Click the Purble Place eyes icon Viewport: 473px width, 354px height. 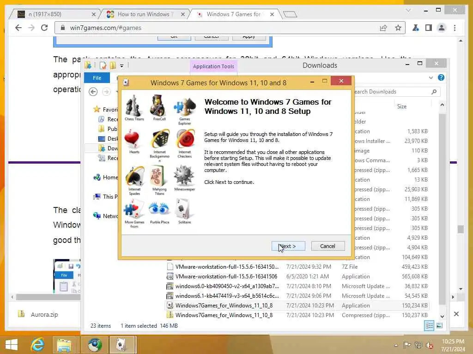[x=159, y=209]
